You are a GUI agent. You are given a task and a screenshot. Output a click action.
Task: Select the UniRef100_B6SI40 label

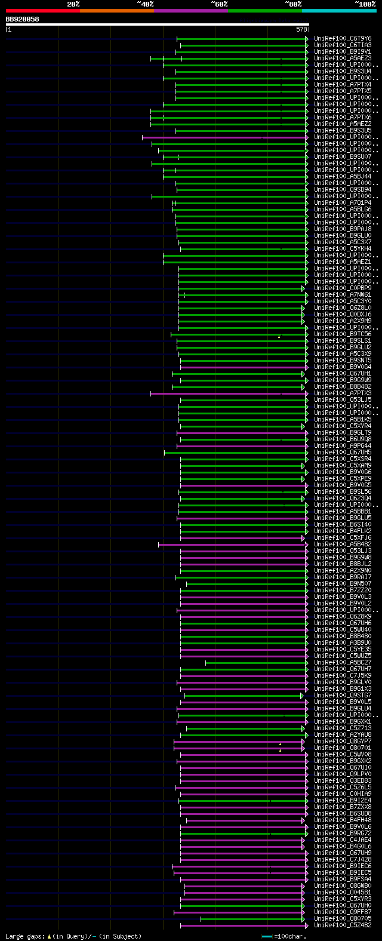[343, 525]
